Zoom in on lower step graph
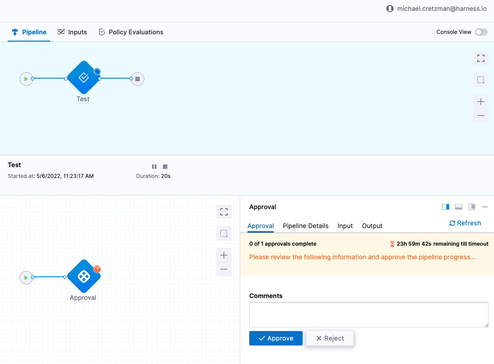Viewport: 494px width, 364px height. (x=223, y=255)
